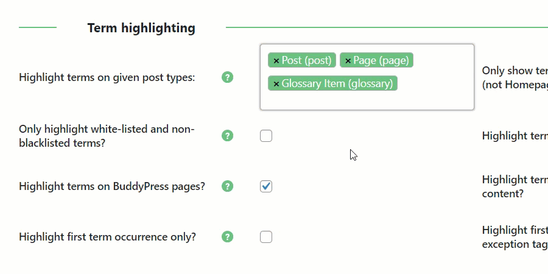Uncheck Highlight terms on BuddyPress pages
The width and height of the screenshot is (548, 274).
(x=266, y=186)
